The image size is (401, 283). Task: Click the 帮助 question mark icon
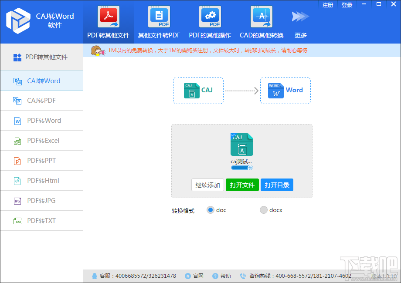click(215, 276)
